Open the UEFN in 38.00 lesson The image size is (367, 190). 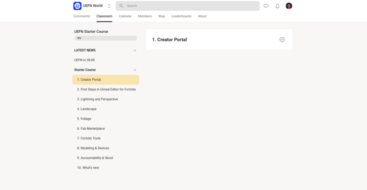click(x=85, y=60)
